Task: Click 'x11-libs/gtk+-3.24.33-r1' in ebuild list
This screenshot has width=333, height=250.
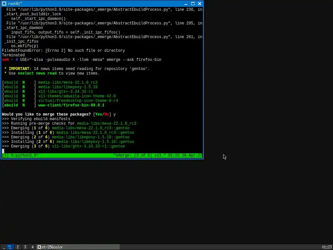Action: pyautogui.click(x=66, y=91)
